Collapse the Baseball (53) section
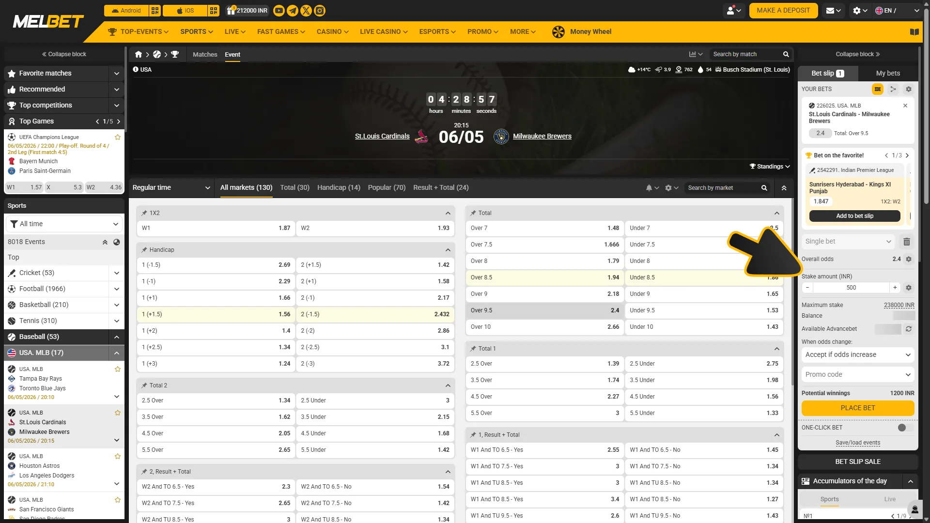 tap(117, 337)
